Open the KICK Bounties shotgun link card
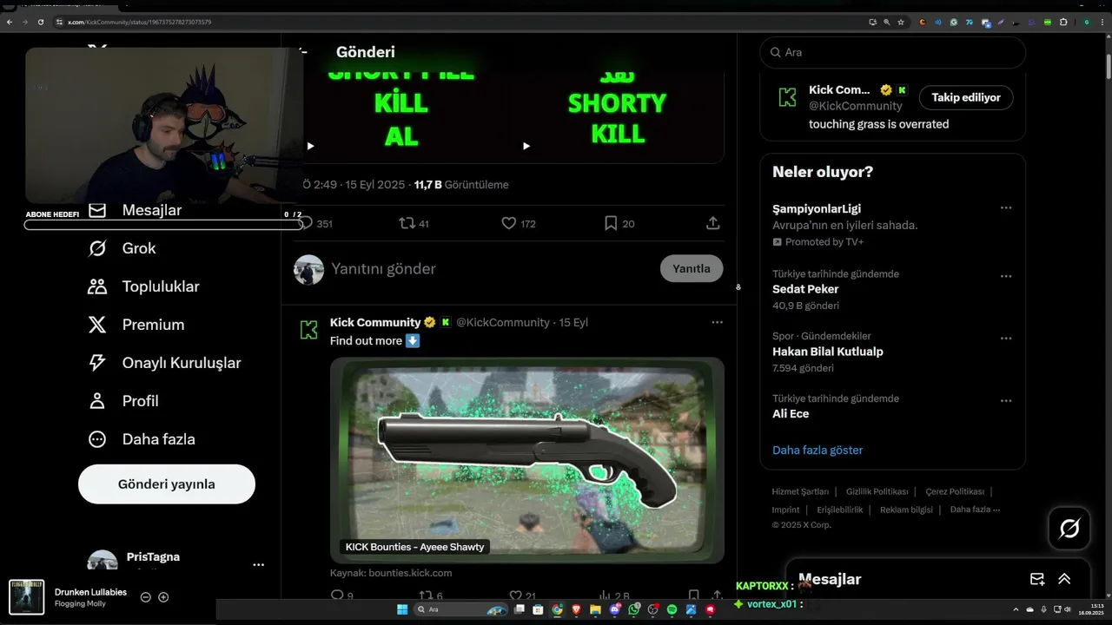 (527, 460)
